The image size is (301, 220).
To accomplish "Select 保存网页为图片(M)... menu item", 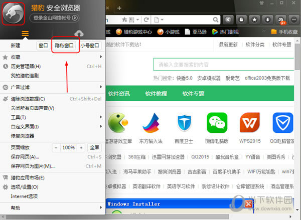I will tap(52, 166).
